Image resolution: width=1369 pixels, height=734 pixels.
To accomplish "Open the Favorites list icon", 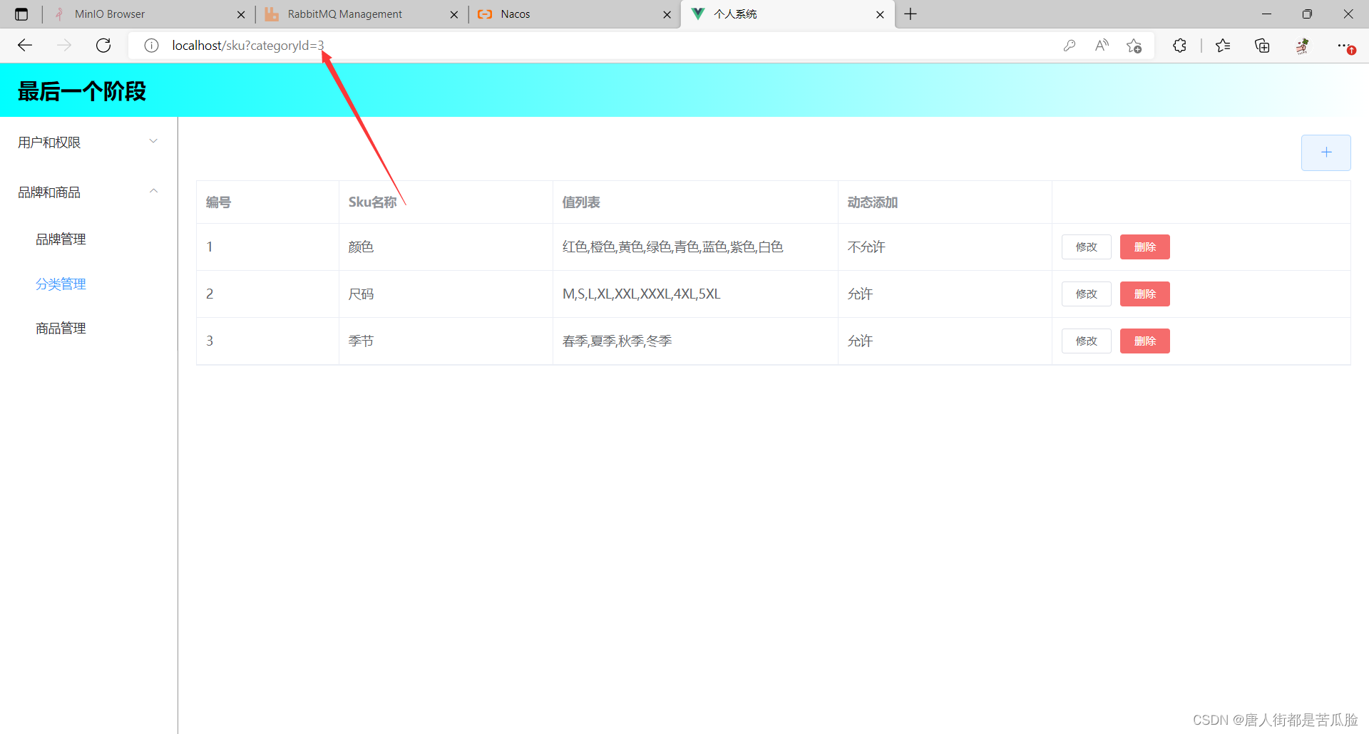I will pyautogui.click(x=1223, y=46).
